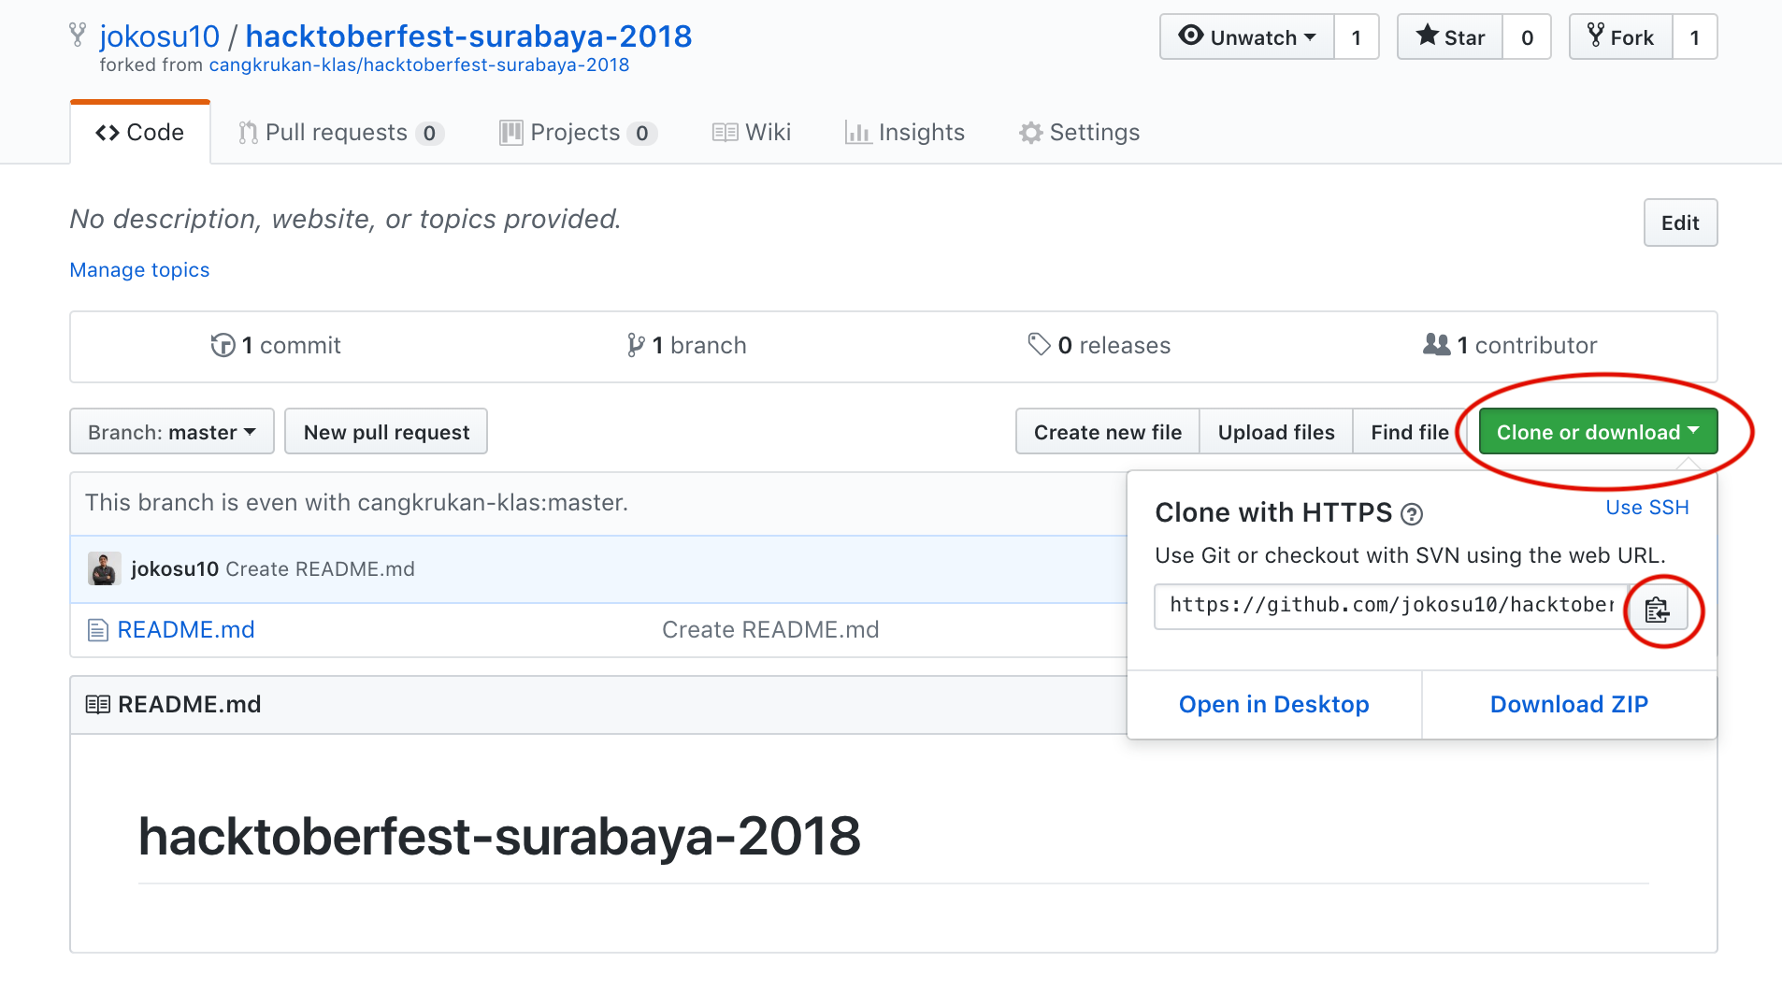
Task: View the 0 releases page
Action: pos(1099,346)
